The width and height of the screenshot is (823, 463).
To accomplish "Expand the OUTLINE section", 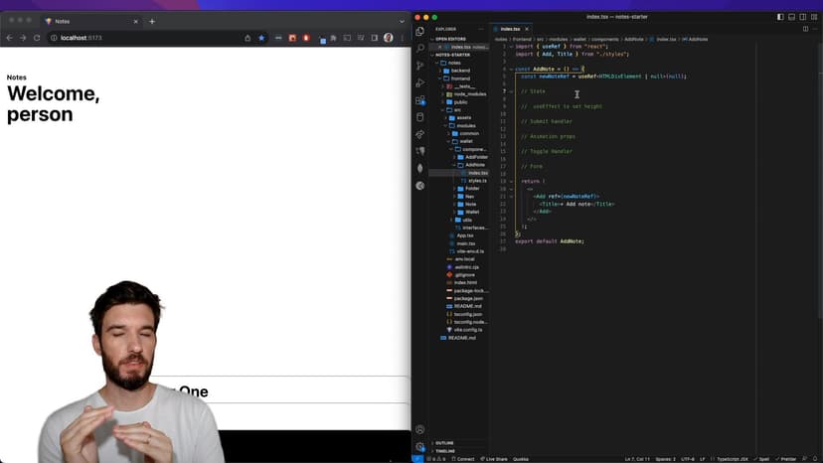I will coord(444,443).
